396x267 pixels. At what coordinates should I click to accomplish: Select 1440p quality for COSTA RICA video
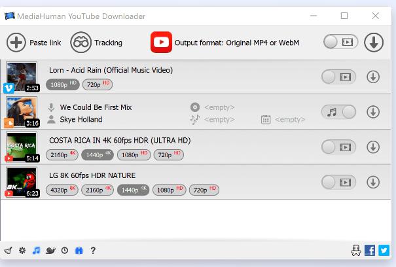click(x=98, y=155)
